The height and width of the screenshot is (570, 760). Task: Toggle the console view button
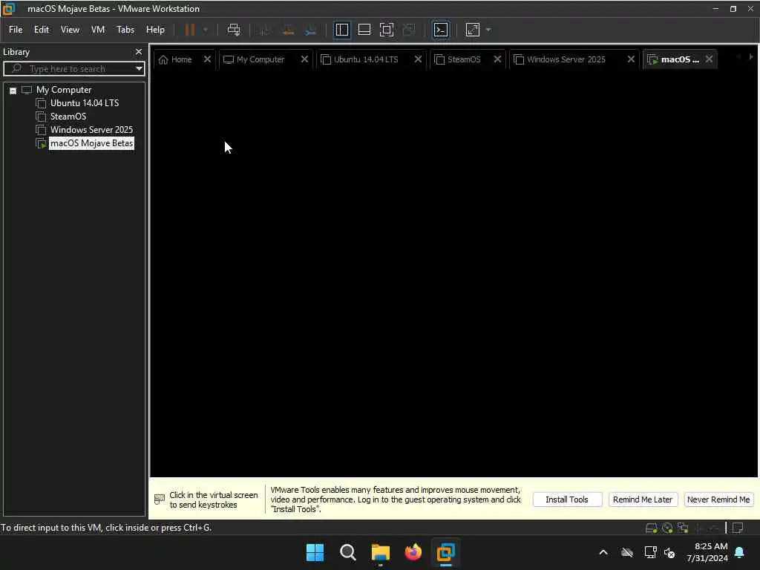tap(441, 30)
